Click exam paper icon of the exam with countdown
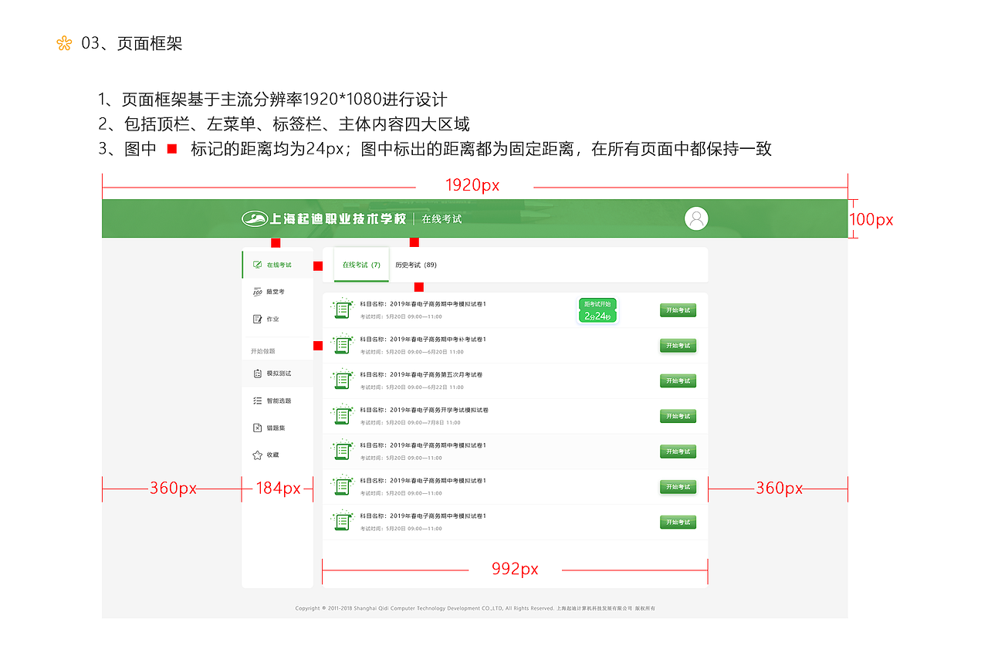The width and height of the screenshot is (988, 656). point(342,309)
